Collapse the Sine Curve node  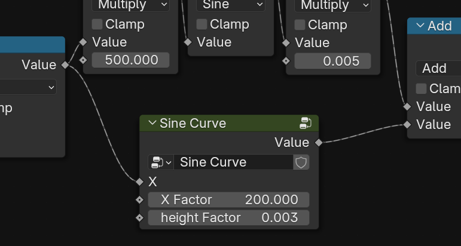click(151, 124)
